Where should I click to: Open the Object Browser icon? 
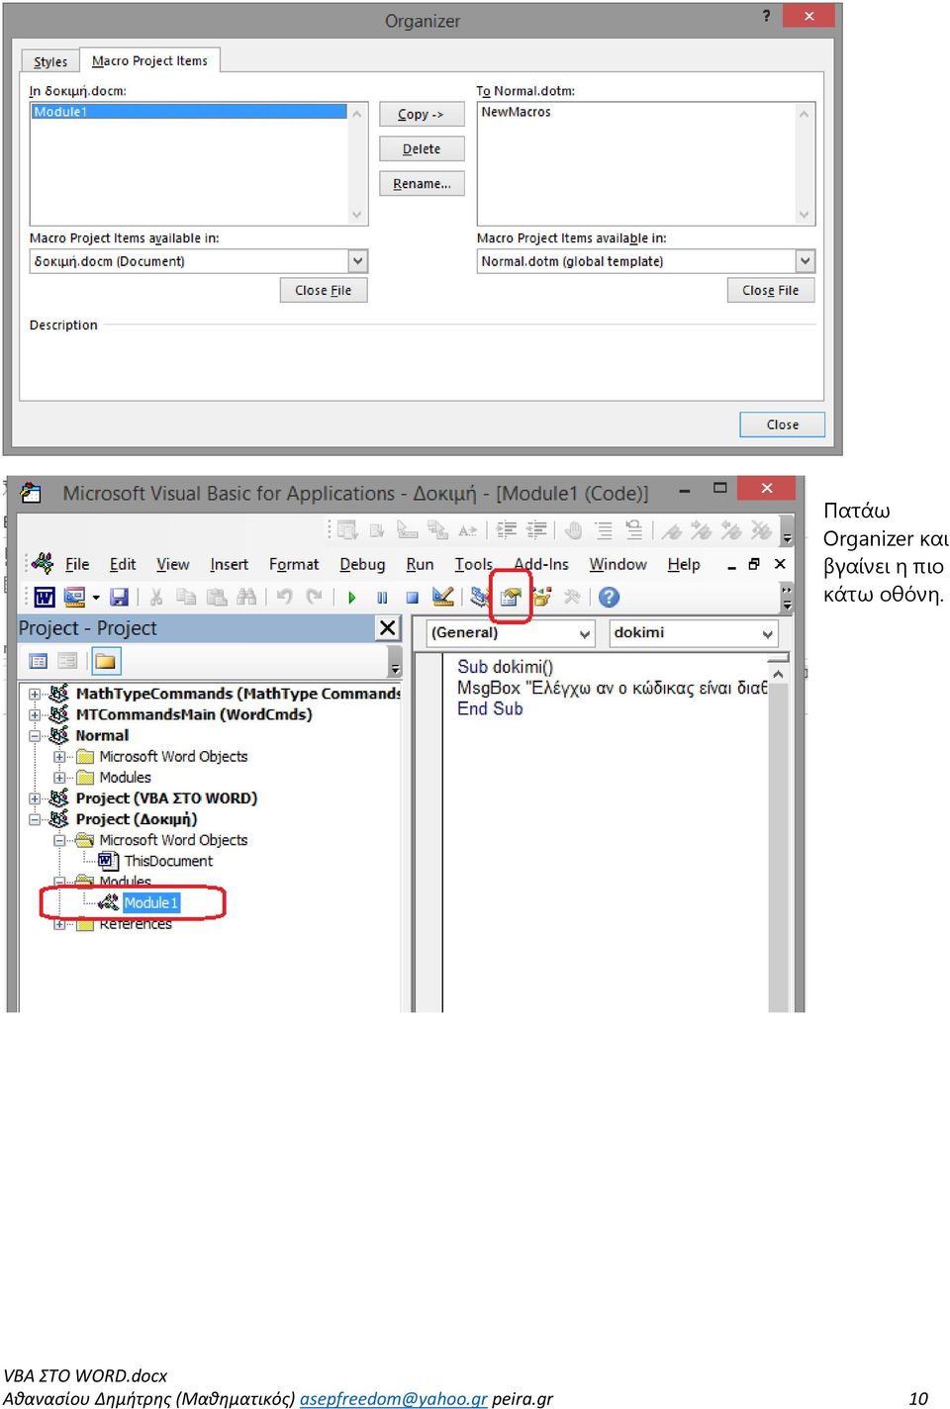point(541,597)
